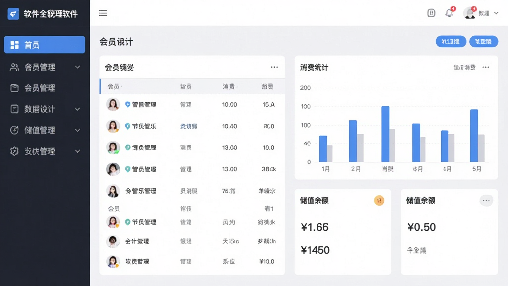Click the blue link text in the R00 row
This screenshot has width=508, height=286.
tap(189, 126)
